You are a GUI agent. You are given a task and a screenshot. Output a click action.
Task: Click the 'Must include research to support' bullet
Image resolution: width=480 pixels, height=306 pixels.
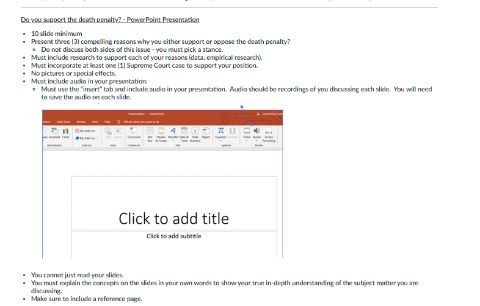coord(147,57)
